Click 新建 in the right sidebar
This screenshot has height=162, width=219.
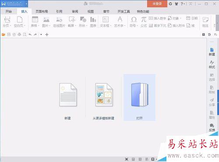click(x=212, y=52)
